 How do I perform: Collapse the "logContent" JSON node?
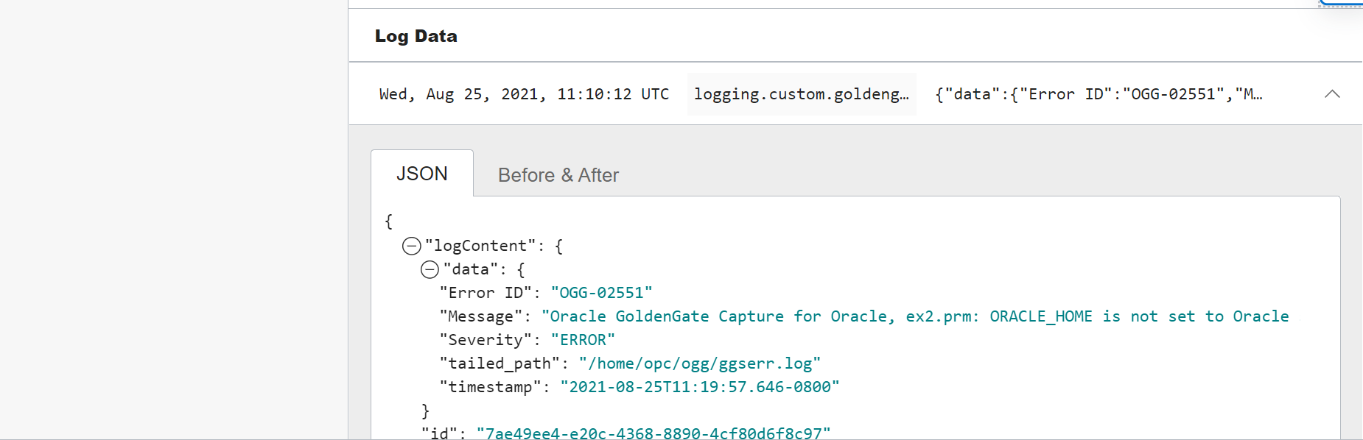click(x=411, y=246)
